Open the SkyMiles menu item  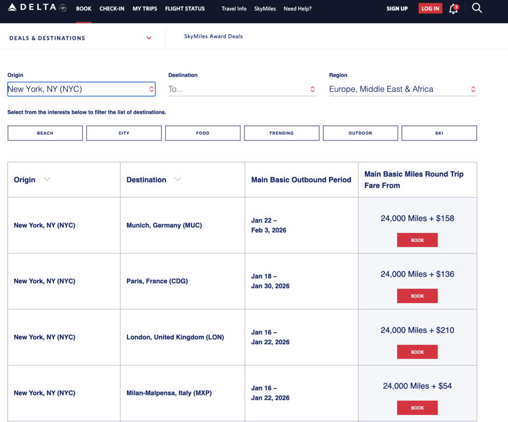tap(265, 8)
